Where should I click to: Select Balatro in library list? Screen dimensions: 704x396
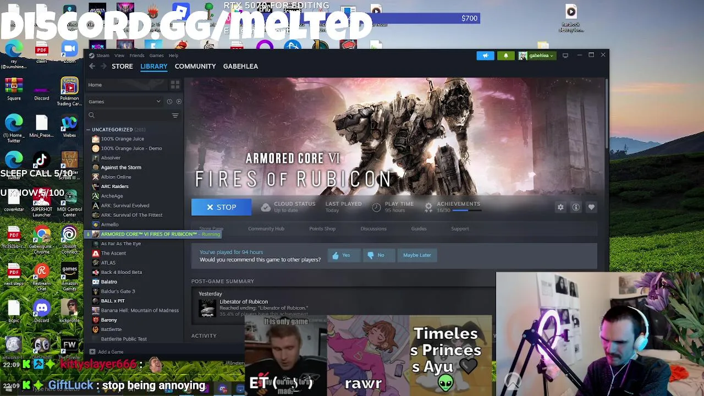109,282
